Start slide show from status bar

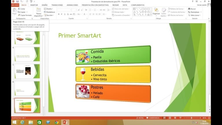tap(180, 118)
